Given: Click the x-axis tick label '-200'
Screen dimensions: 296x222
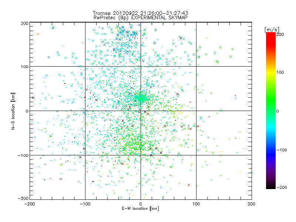Looking at the screenshot, I should coord(30,204).
